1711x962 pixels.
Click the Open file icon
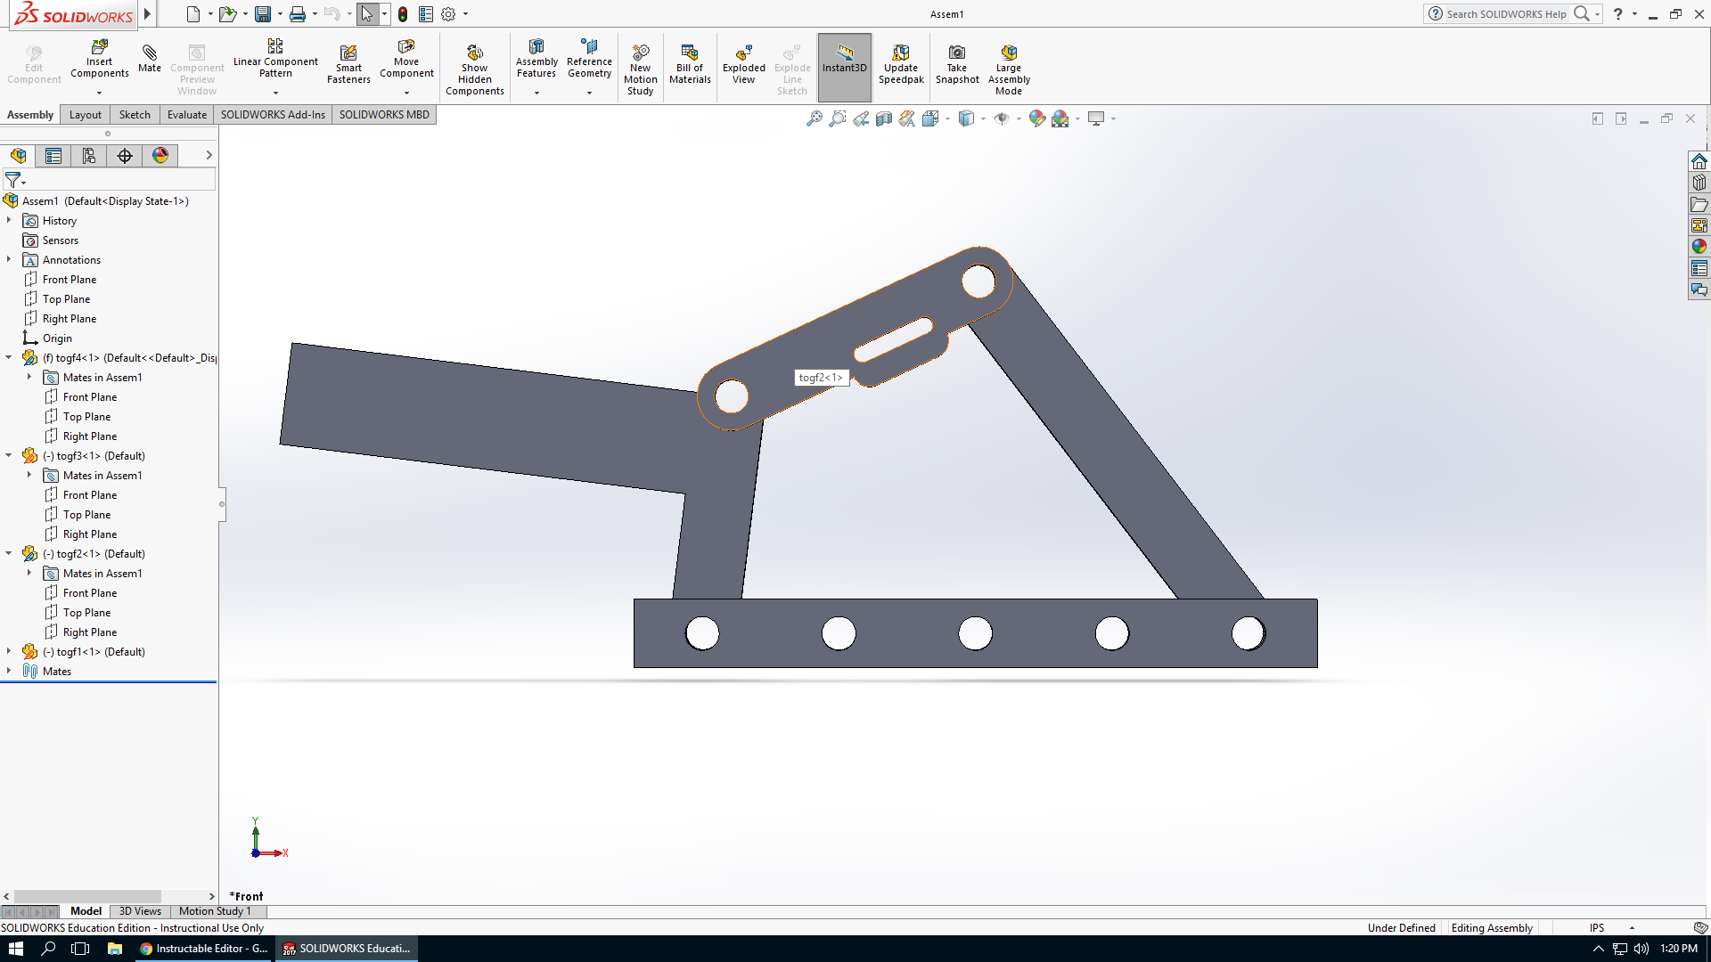pyautogui.click(x=227, y=14)
